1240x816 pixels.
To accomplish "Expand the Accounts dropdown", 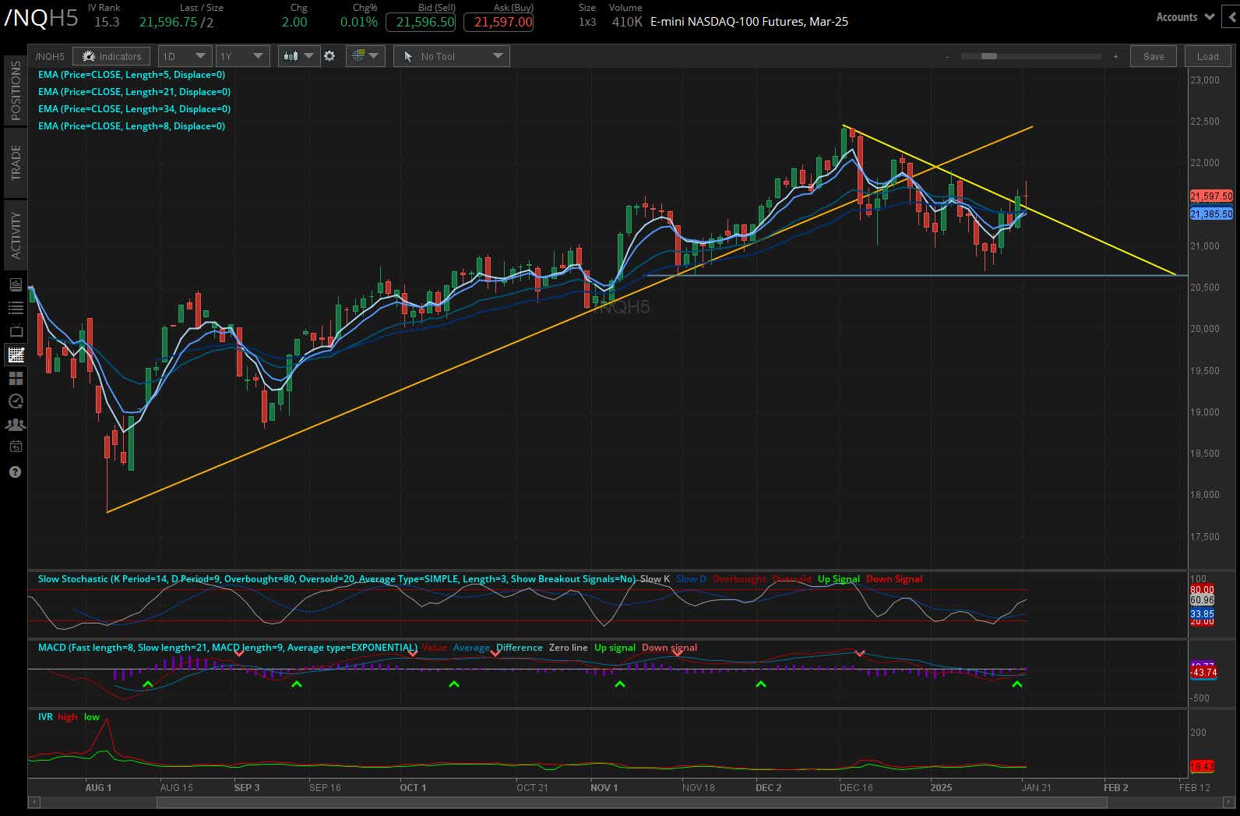I will click(1185, 16).
